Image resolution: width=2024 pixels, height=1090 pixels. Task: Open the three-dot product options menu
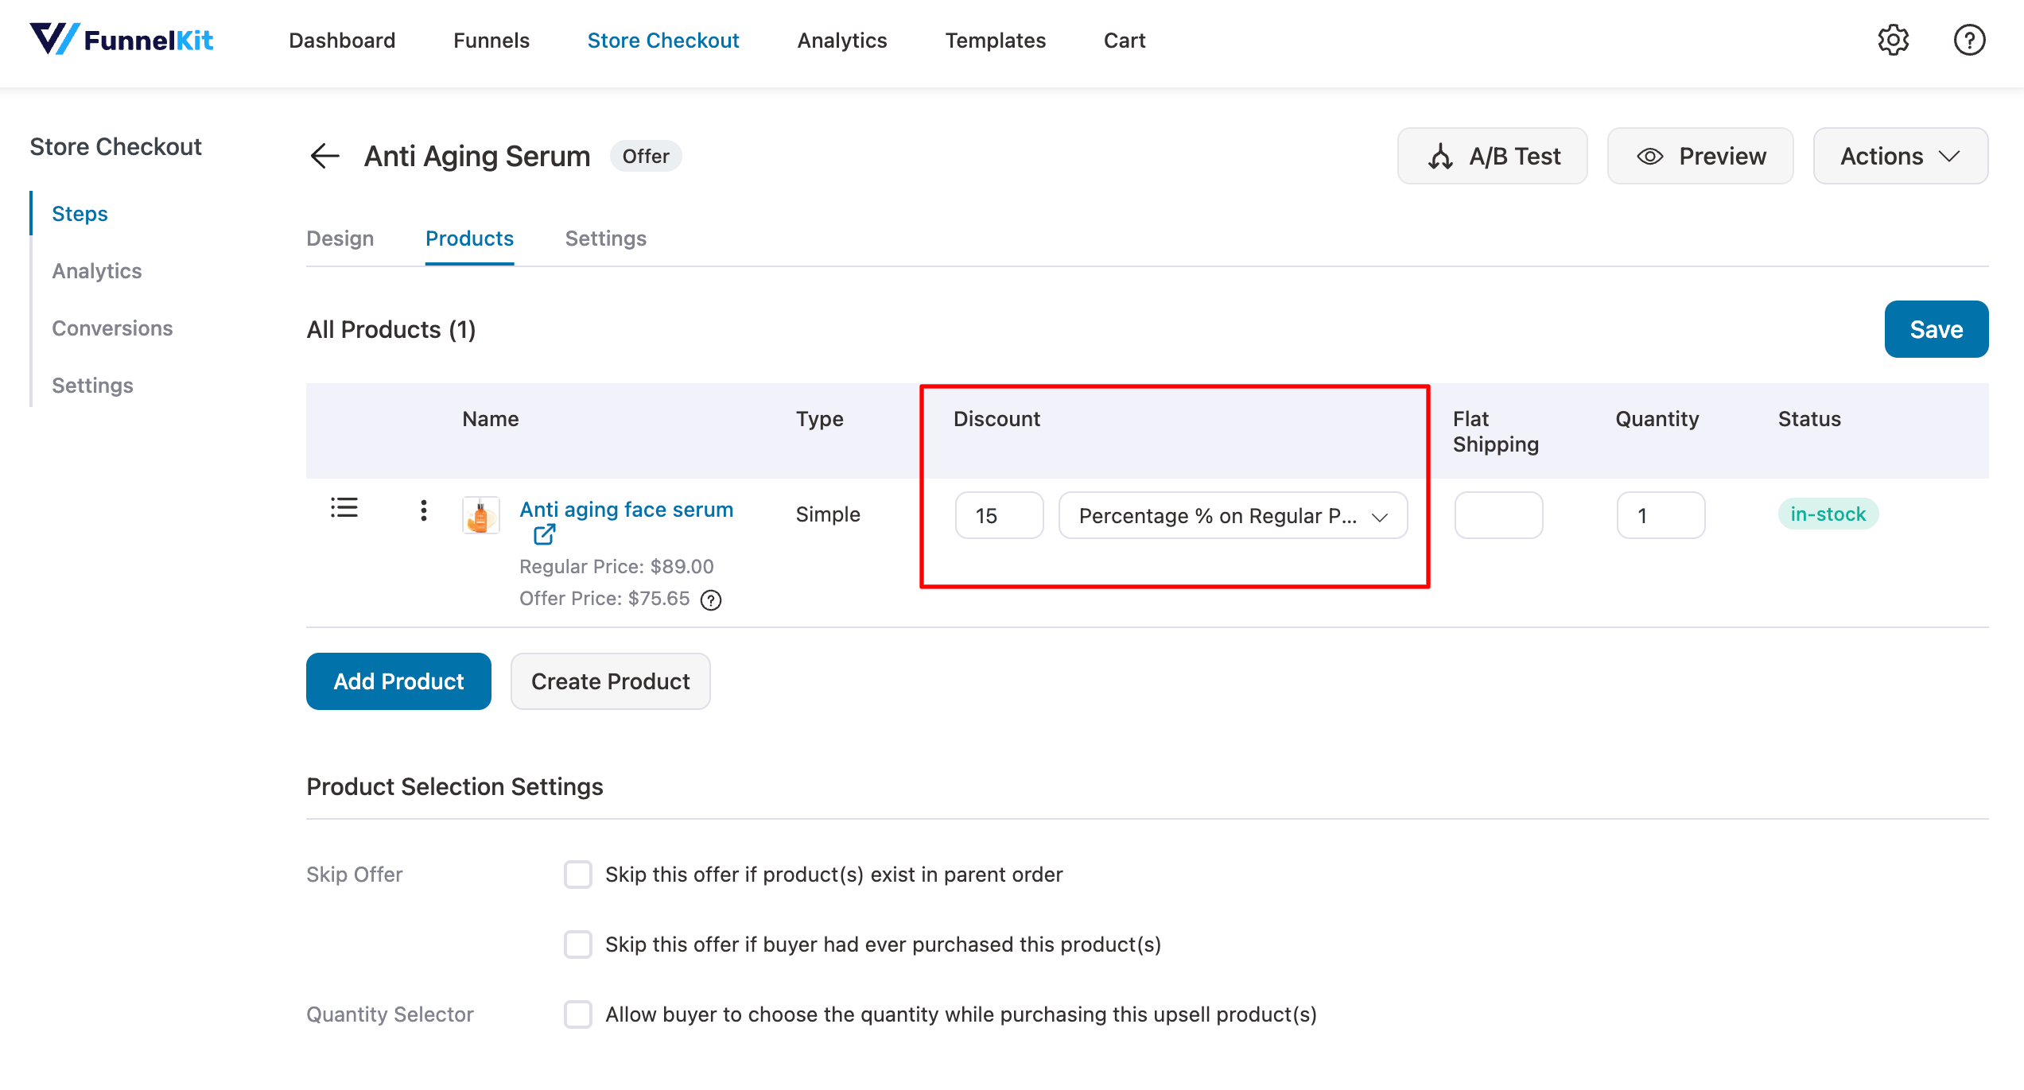pyautogui.click(x=423, y=510)
